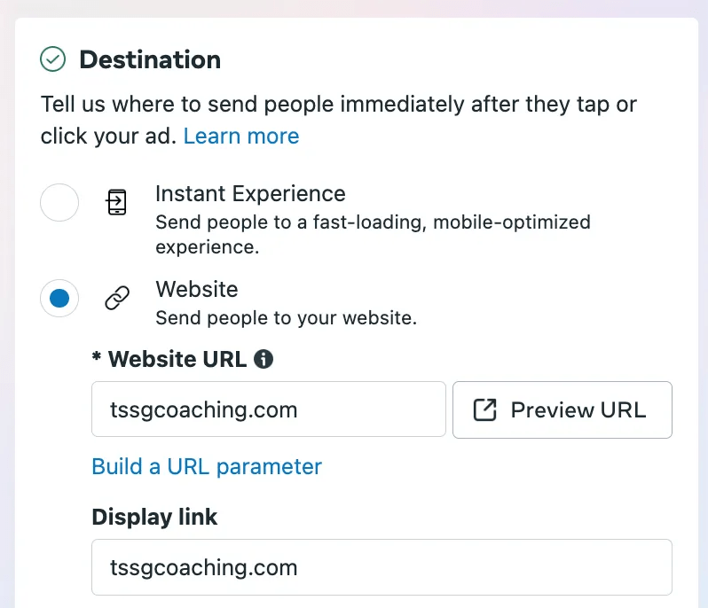
Task: Click the external-link icon in Preview URL
Action: (485, 410)
